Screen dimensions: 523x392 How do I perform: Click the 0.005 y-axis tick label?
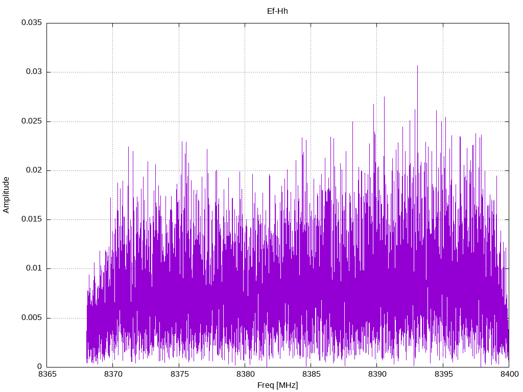[x=32, y=317]
